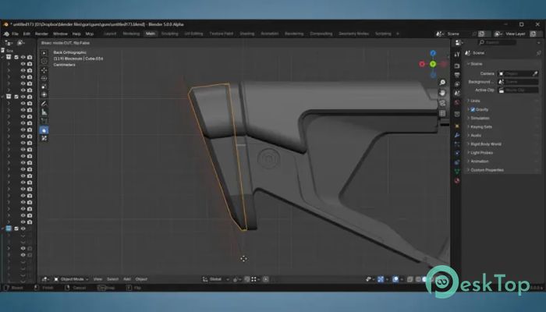Toggle snapping magnet in viewport header
The height and width of the screenshot is (312, 546).
click(x=247, y=279)
